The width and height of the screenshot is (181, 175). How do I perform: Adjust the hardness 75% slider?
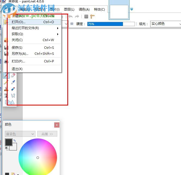tap(111, 24)
